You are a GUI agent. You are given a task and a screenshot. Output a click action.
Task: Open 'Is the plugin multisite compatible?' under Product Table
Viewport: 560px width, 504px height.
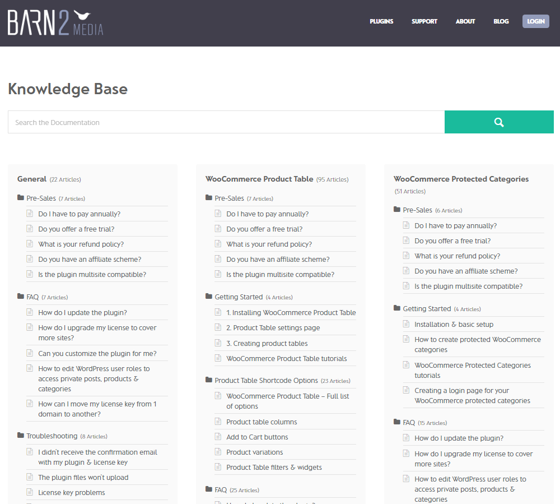[281, 275]
